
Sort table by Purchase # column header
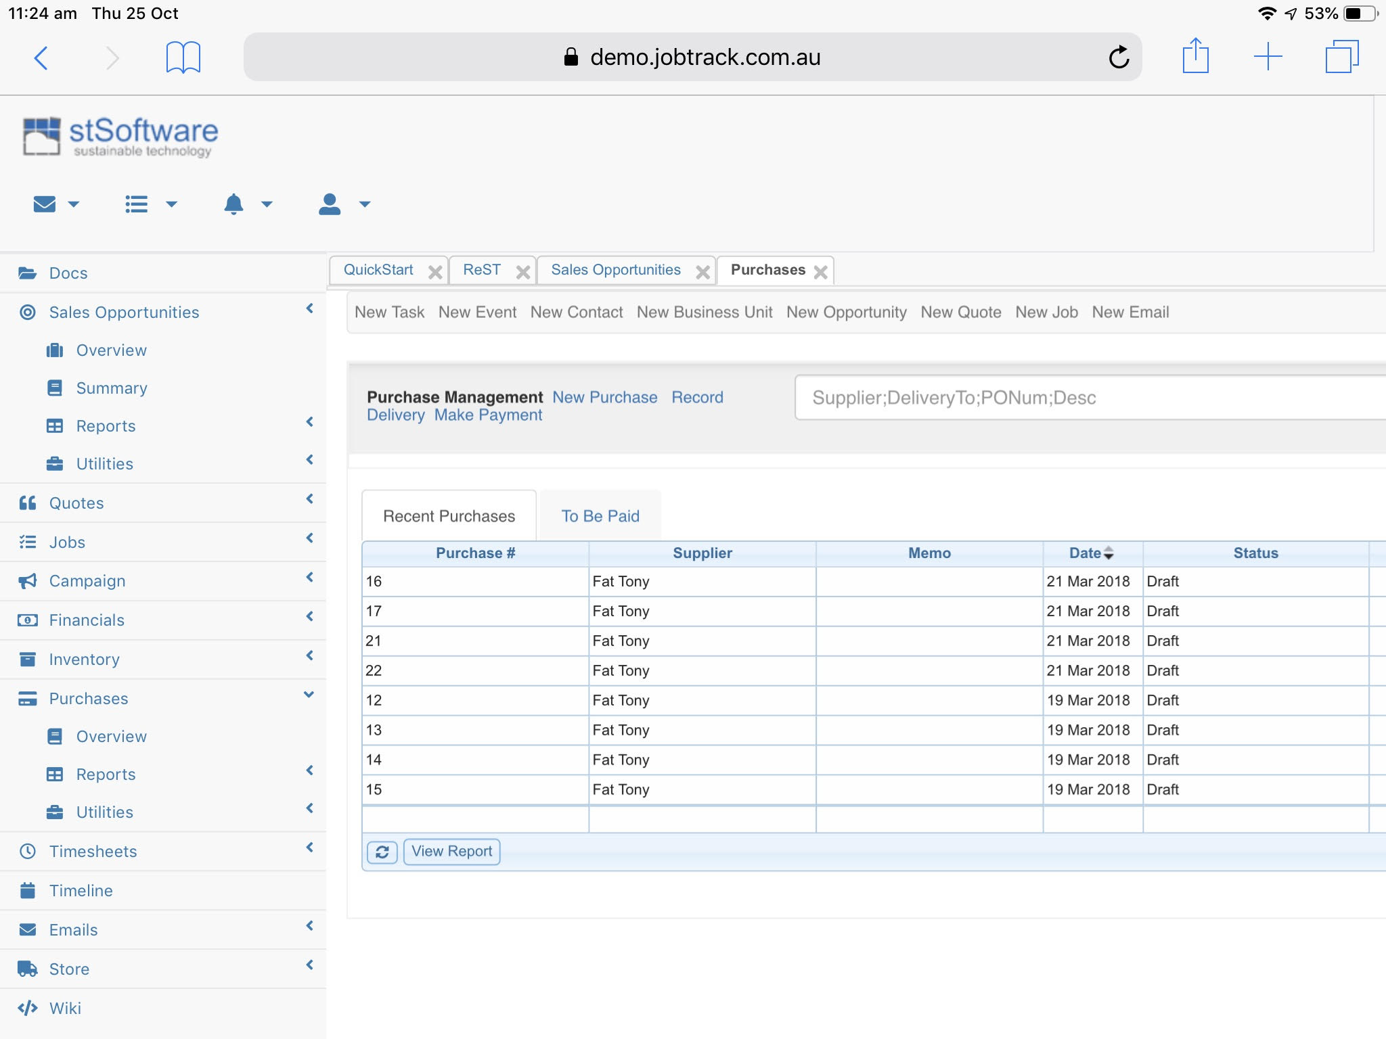point(475,553)
